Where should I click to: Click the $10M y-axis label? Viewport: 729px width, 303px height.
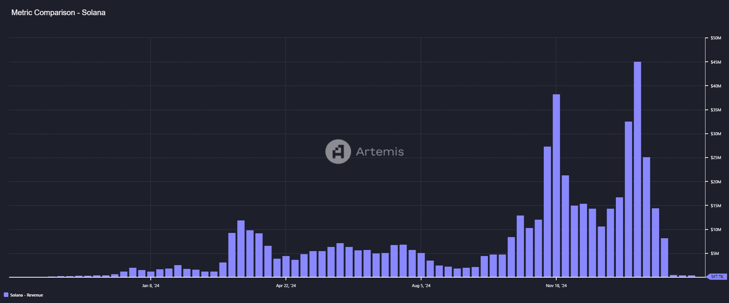point(716,230)
